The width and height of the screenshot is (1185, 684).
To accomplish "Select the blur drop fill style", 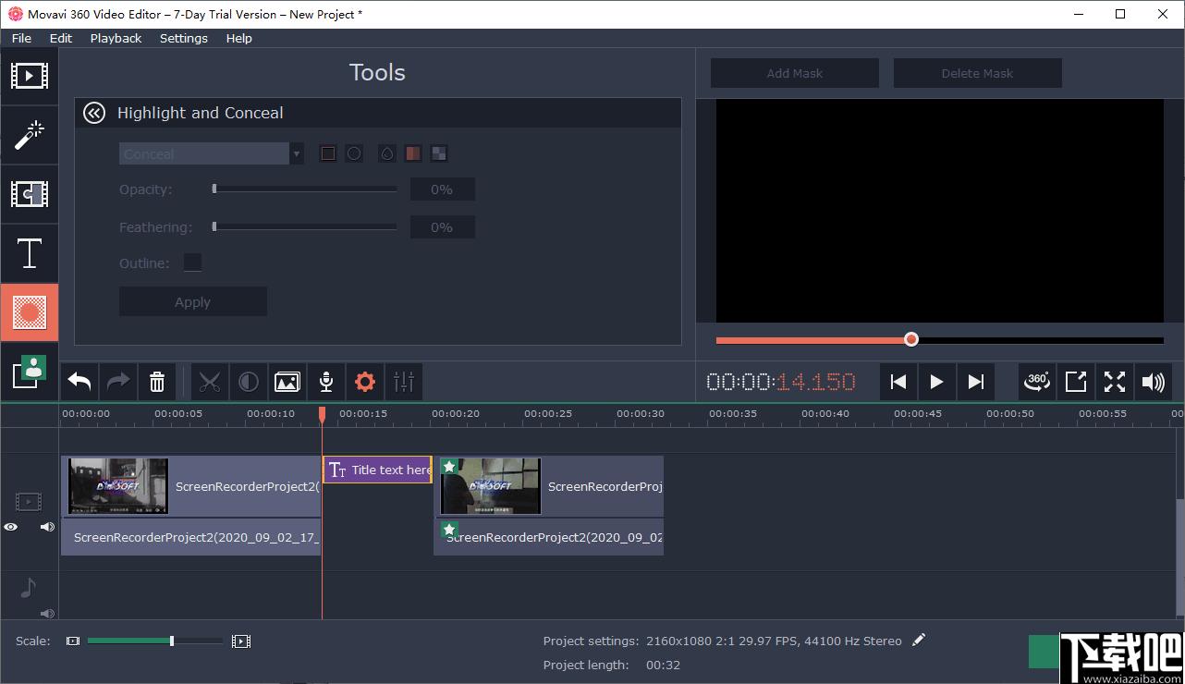I will pyautogui.click(x=387, y=153).
